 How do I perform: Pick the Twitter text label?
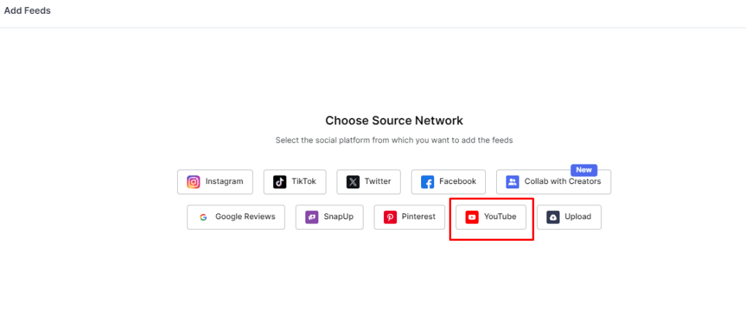(x=377, y=182)
